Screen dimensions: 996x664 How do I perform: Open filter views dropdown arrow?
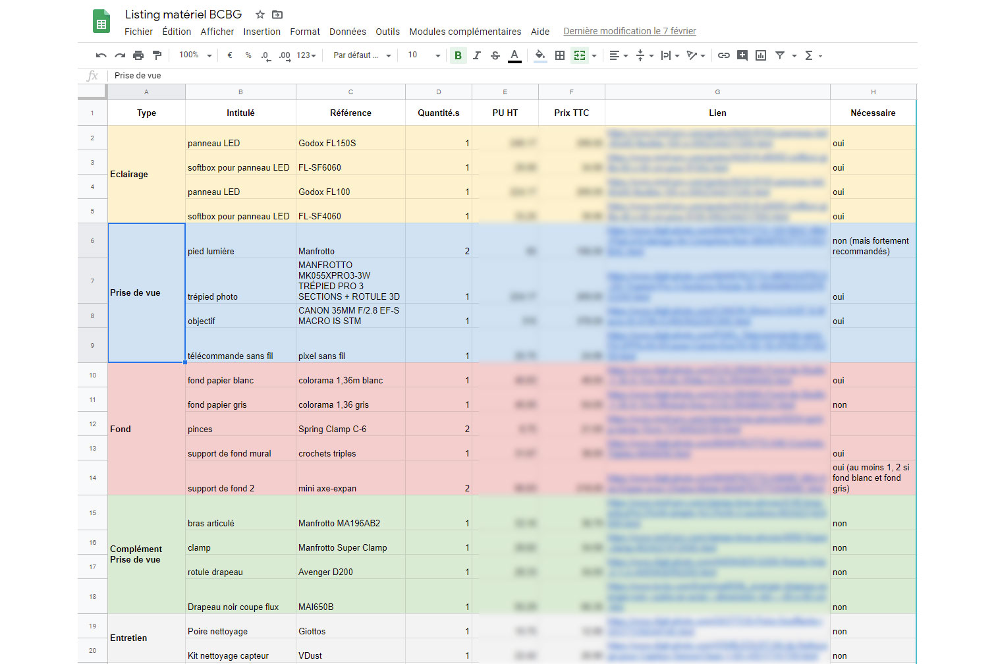(794, 55)
